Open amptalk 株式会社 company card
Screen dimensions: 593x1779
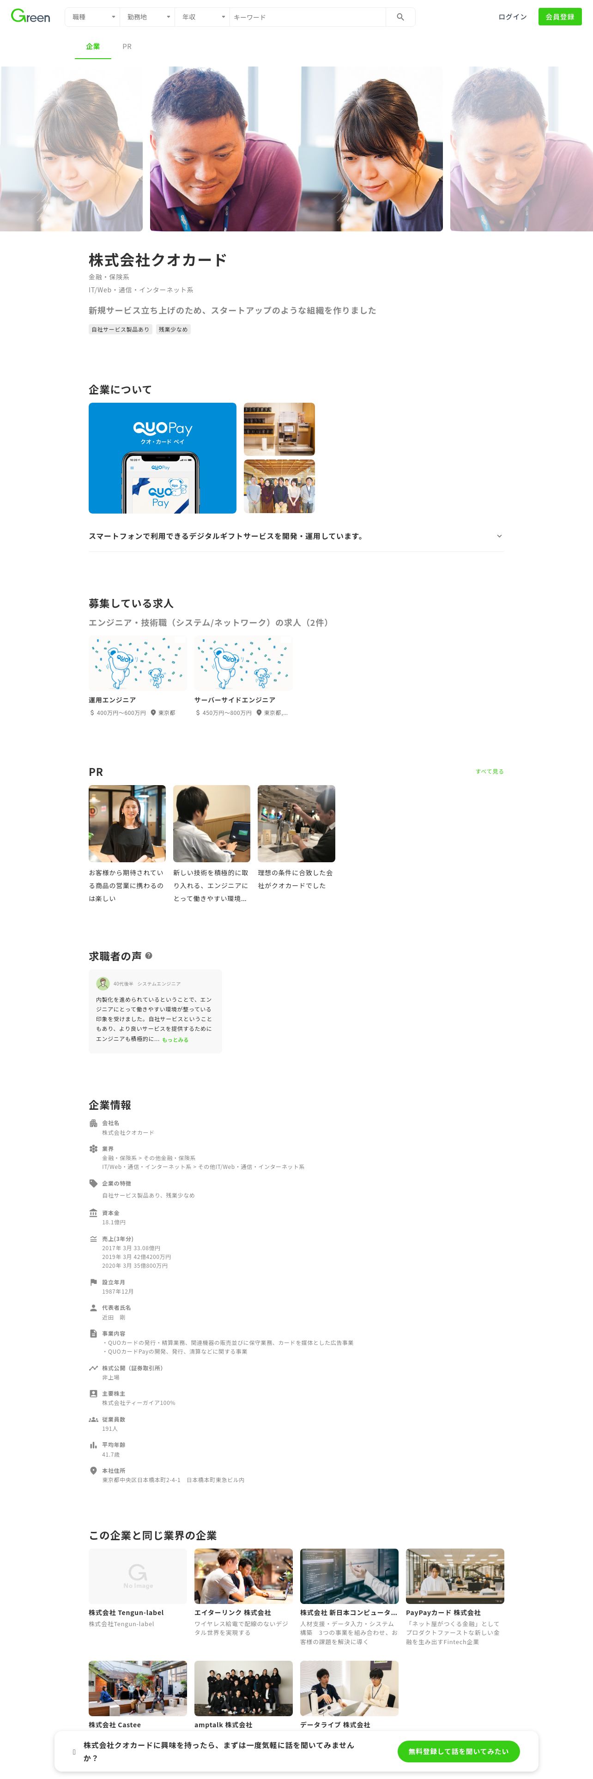point(243,1695)
